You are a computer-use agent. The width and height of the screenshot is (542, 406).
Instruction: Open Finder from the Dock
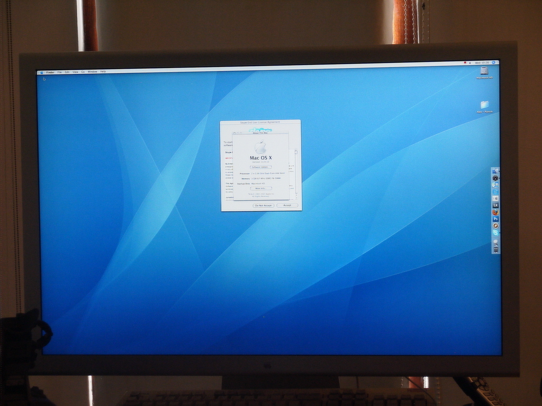pyautogui.click(x=495, y=171)
